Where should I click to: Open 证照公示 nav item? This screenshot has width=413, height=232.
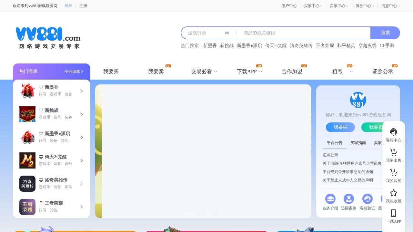383,72
